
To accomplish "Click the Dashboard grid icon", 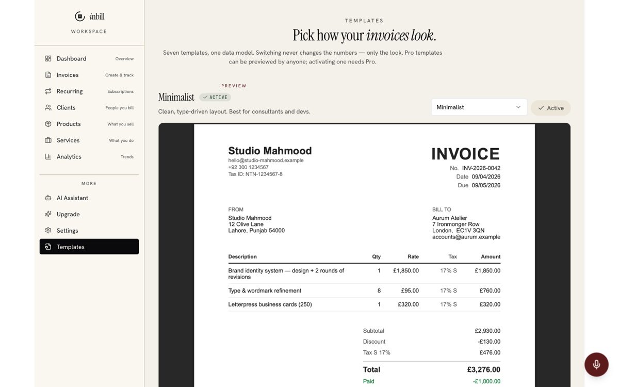I will pos(48,59).
